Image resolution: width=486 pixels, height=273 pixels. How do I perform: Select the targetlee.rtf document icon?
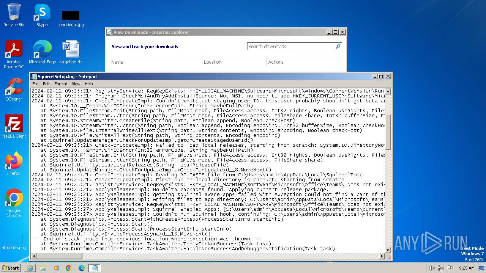71,52
